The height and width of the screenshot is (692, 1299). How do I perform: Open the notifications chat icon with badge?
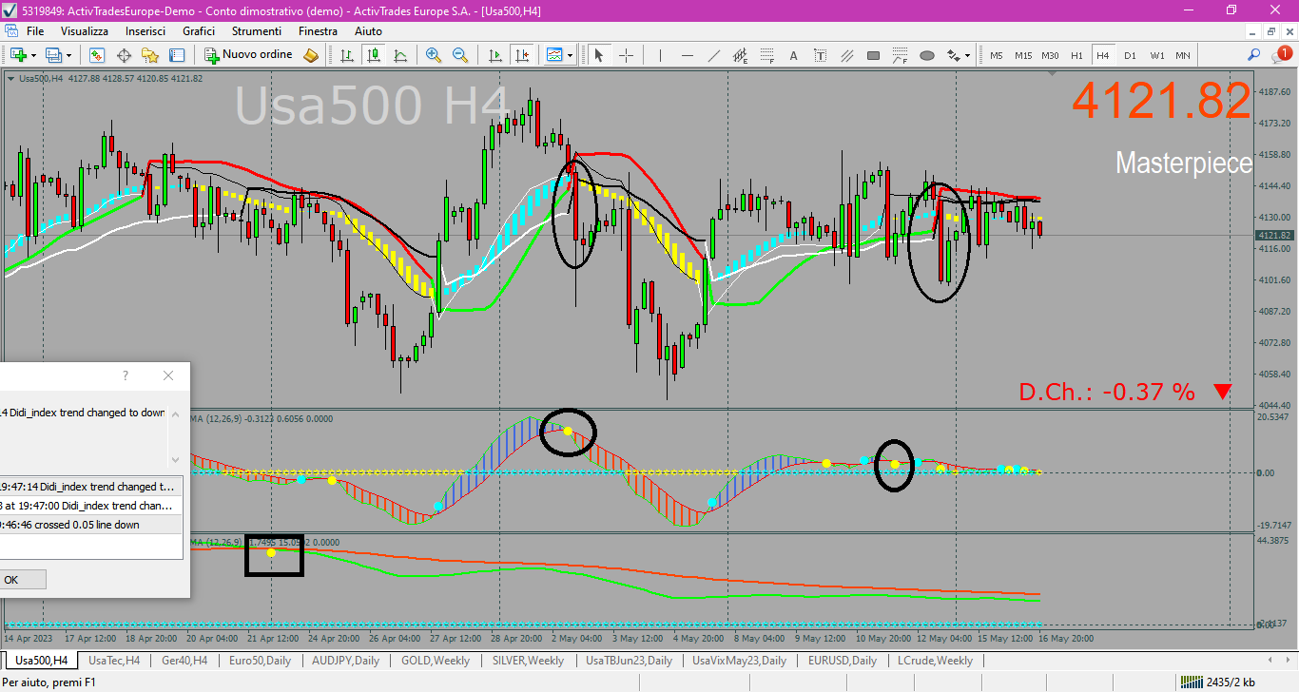coord(1280,55)
